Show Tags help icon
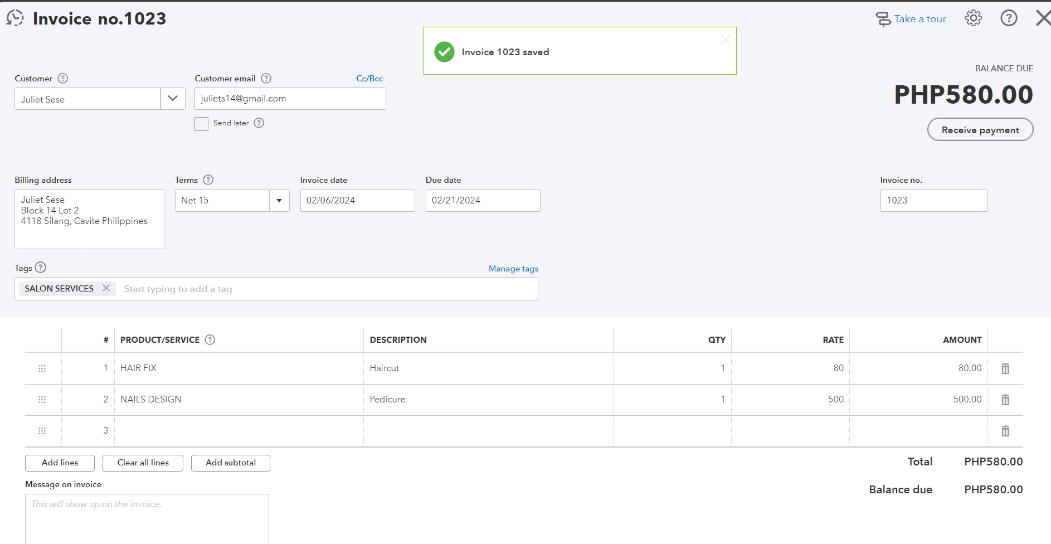The image size is (1051, 544). coord(41,268)
